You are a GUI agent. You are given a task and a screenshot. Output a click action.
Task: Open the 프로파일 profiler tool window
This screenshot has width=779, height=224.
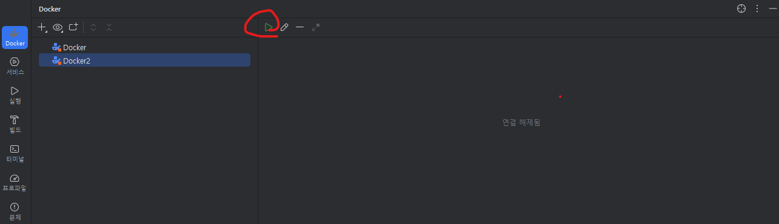coord(15,182)
